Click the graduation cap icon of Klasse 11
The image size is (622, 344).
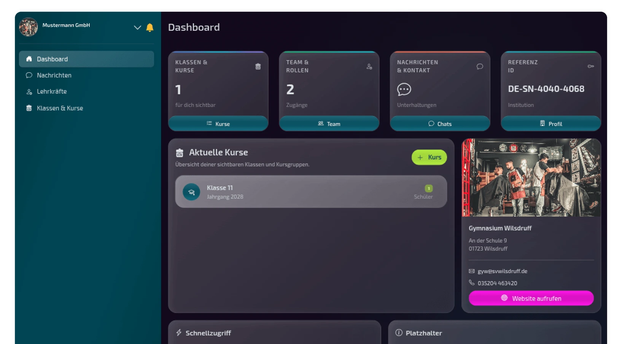191,192
